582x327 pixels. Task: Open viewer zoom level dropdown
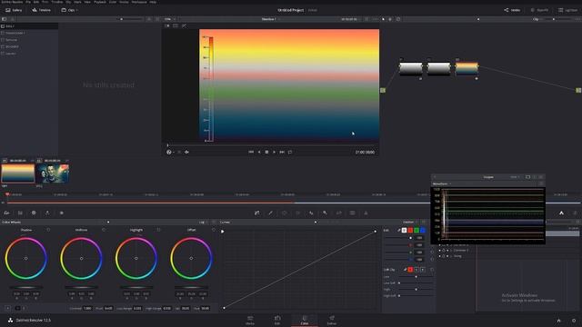pyautogui.click(x=170, y=19)
